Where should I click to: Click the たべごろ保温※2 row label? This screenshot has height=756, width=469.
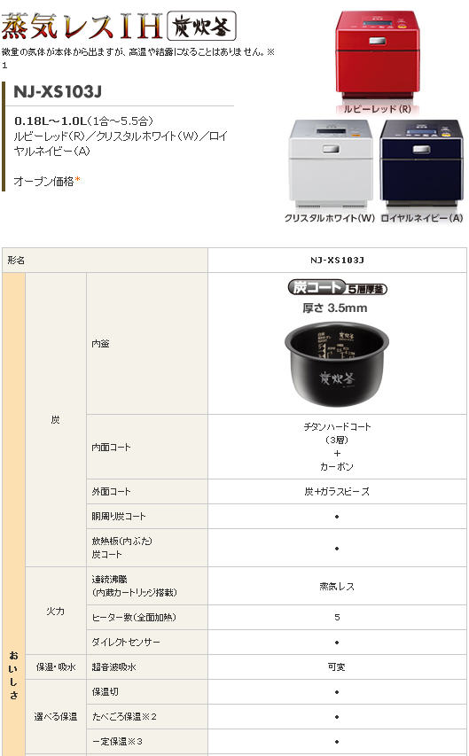tap(147, 717)
